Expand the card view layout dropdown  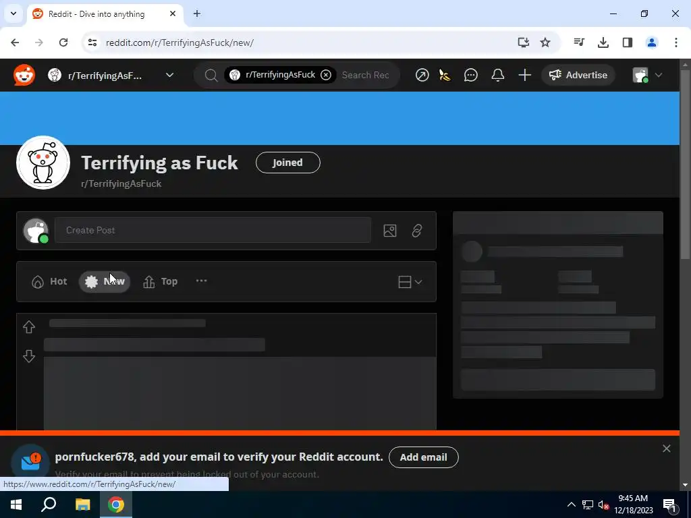pyautogui.click(x=410, y=282)
